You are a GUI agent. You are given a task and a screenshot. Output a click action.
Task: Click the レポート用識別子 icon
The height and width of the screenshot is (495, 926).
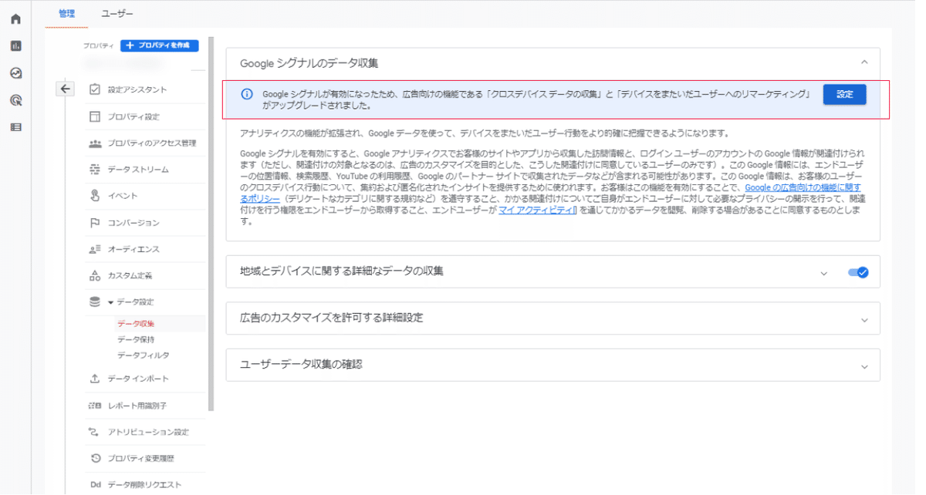tap(95, 406)
